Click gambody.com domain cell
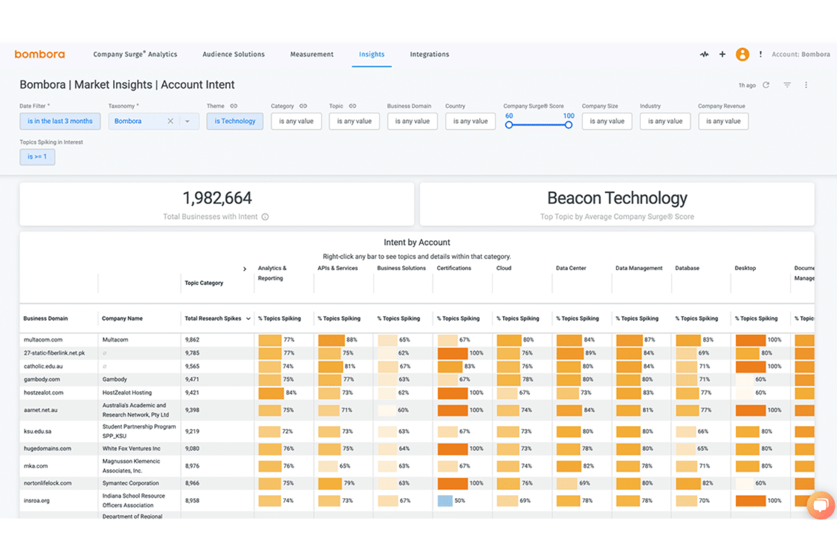The width and height of the screenshot is (837, 558). (x=42, y=379)
